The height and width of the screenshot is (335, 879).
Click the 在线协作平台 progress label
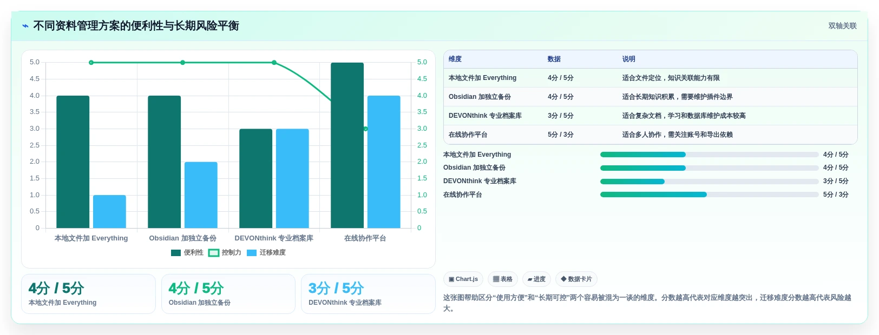coord(463,195)
